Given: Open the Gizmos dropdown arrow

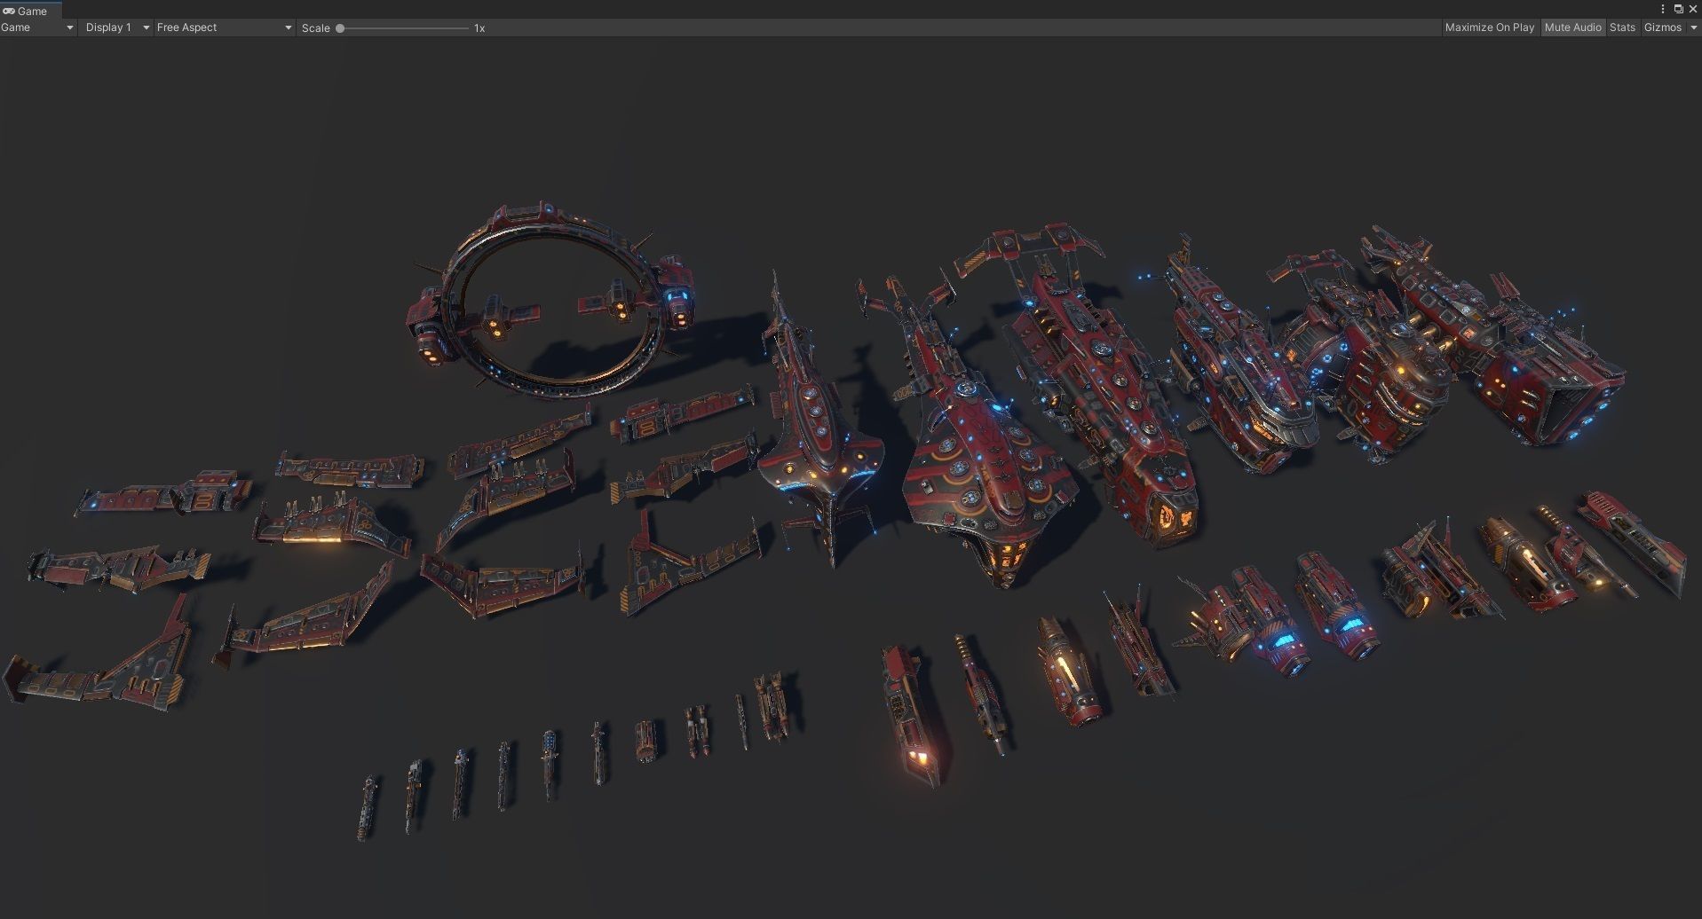Looking at the screenshot, I should [1693, 27].
